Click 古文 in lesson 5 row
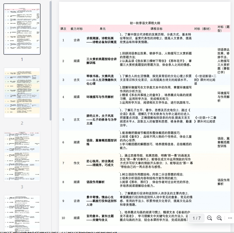 [x=76, y=119]
